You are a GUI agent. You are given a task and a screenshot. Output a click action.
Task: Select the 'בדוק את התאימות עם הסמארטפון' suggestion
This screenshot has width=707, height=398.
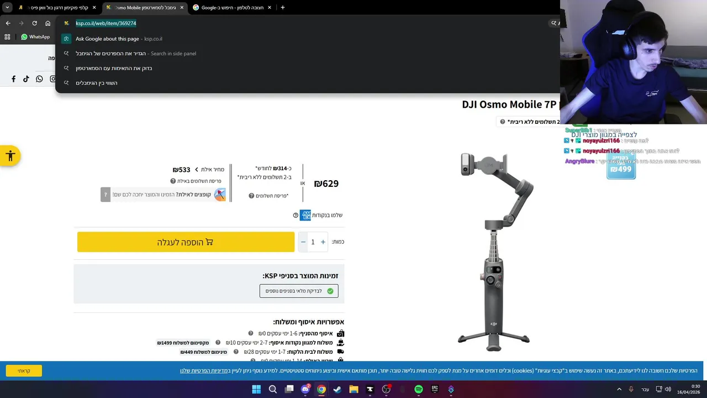[307, 68]
